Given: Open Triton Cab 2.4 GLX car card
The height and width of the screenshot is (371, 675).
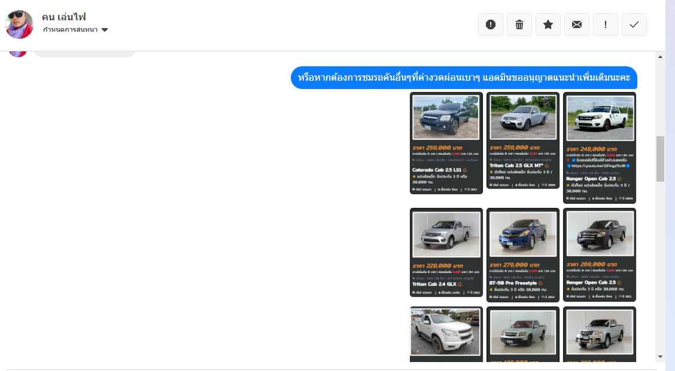Looking at the screenshot, I should (446, 253).
